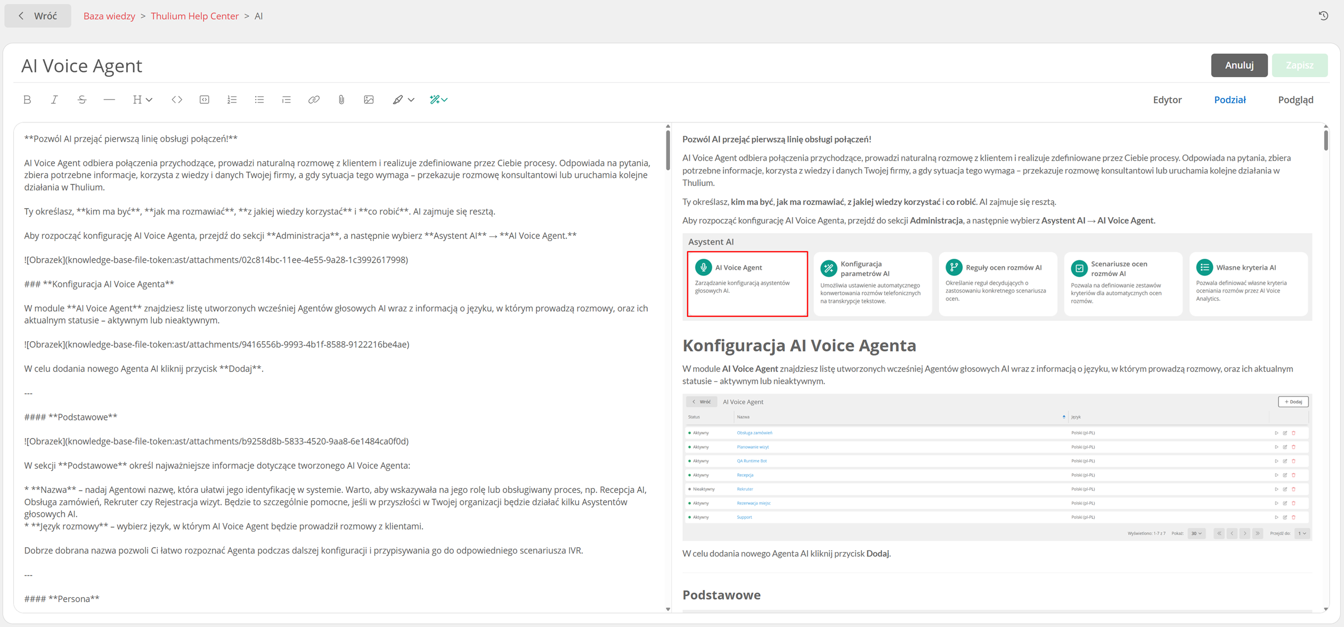1344x627 pixels.
Task: Click the bold preview line 'Pozwól AI przejąć pierwszą linię'
Action: [777, 139]
